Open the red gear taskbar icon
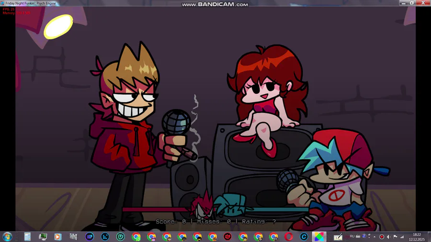This screenshot has height=242, width=431. [x=227, y=237]
